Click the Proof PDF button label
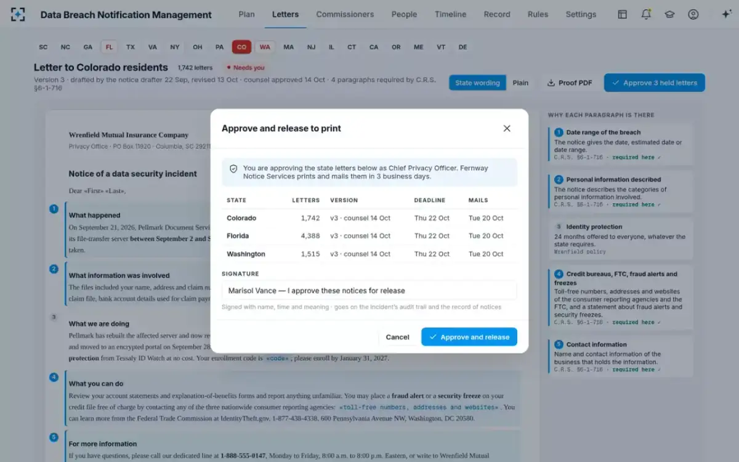This screenshot has height=462, width=739. click(575, 83)
